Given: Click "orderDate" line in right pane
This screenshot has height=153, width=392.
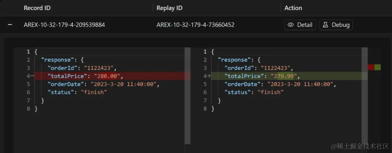Looking at the screenshot, I should 280,84.
